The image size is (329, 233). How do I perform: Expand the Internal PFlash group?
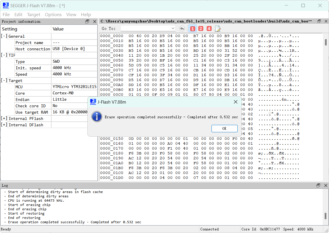coord(4,119)
